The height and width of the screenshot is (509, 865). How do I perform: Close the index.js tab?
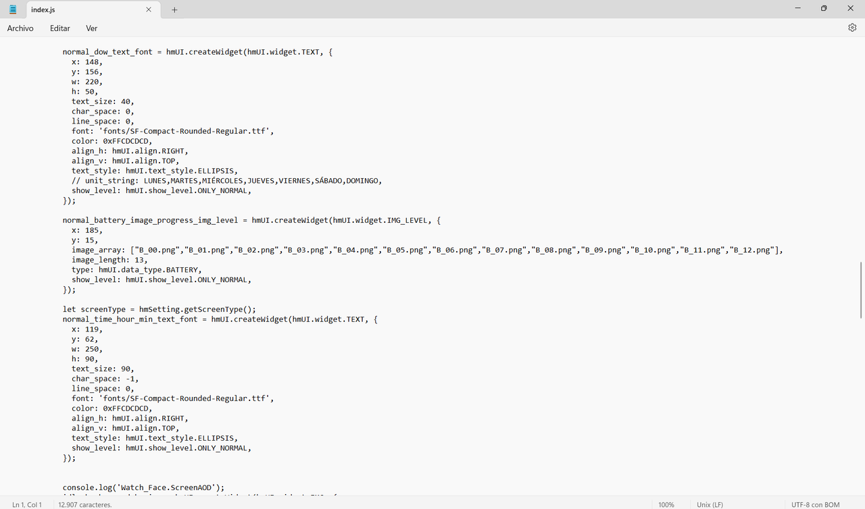tap(149, 9)
